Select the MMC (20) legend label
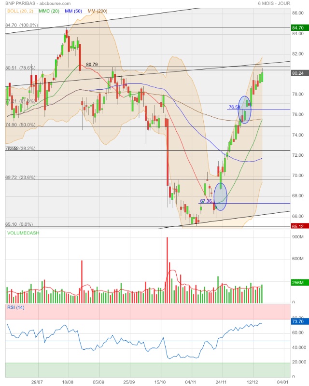309x386 pixels. 49,11
